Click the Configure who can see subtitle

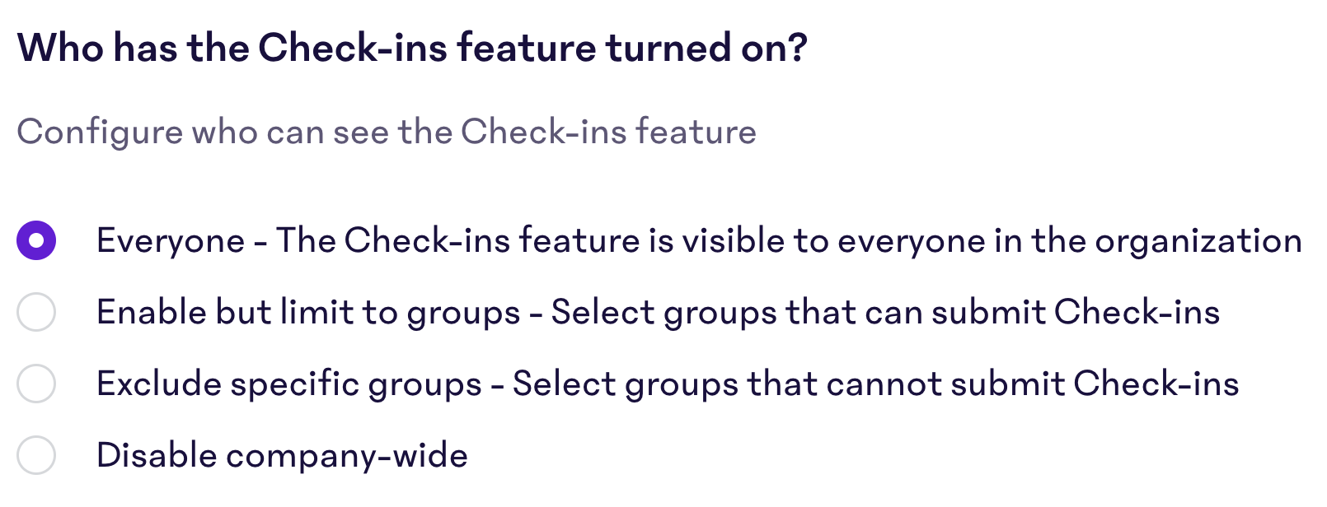[x=387, y=130]
